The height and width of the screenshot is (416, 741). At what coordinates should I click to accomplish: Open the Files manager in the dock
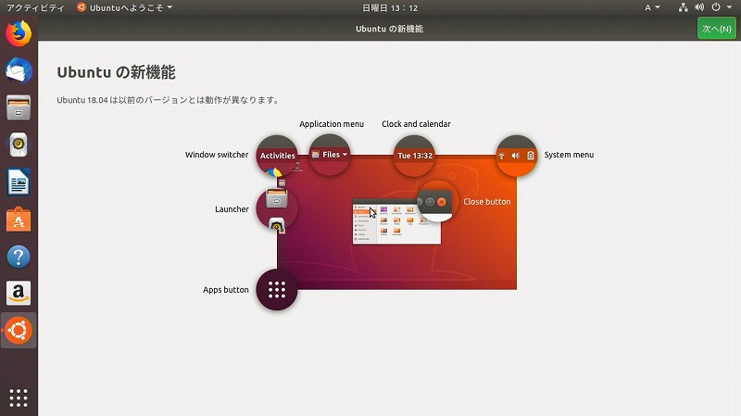point(19,107)
